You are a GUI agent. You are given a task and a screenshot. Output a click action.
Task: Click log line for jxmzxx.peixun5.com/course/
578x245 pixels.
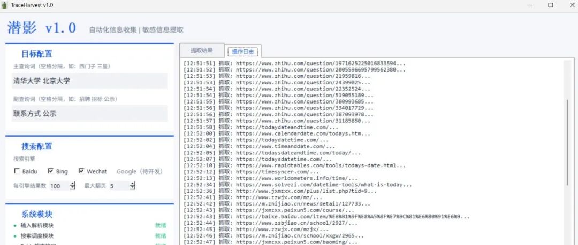pyautogui.click(x=269, y=210)
